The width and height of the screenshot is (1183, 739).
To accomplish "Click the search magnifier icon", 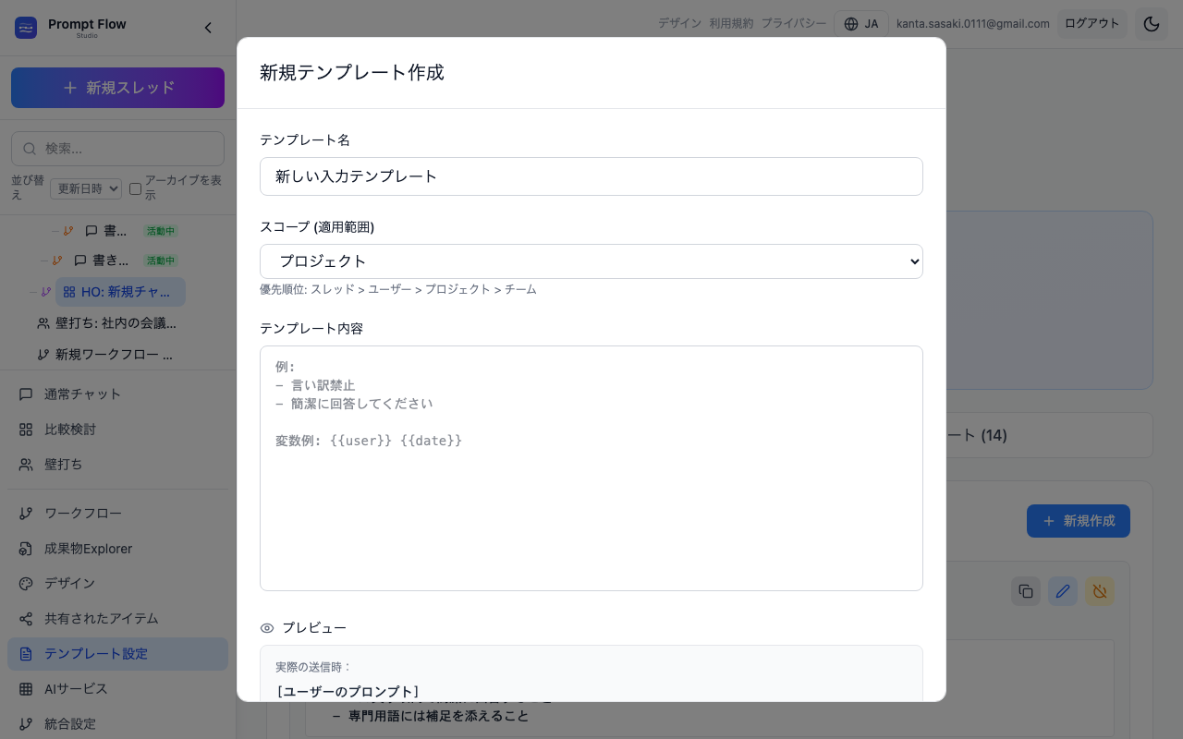I will coord(30,149).
